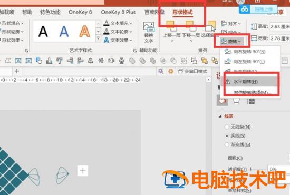Choose 向左旋转 90°(L) menu entry
Viewport: 290px width, 195px height.
(x=250, y=61)
